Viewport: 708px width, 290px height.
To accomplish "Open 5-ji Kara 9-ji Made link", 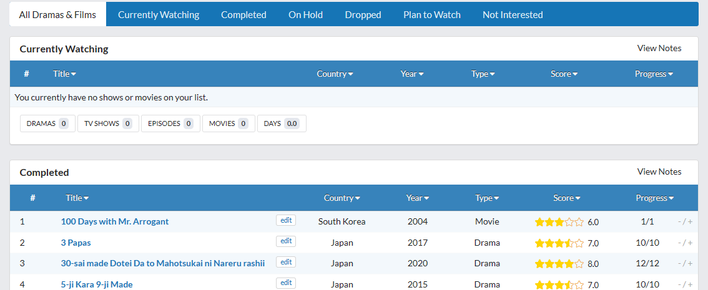I will click(x=97, y=284).
